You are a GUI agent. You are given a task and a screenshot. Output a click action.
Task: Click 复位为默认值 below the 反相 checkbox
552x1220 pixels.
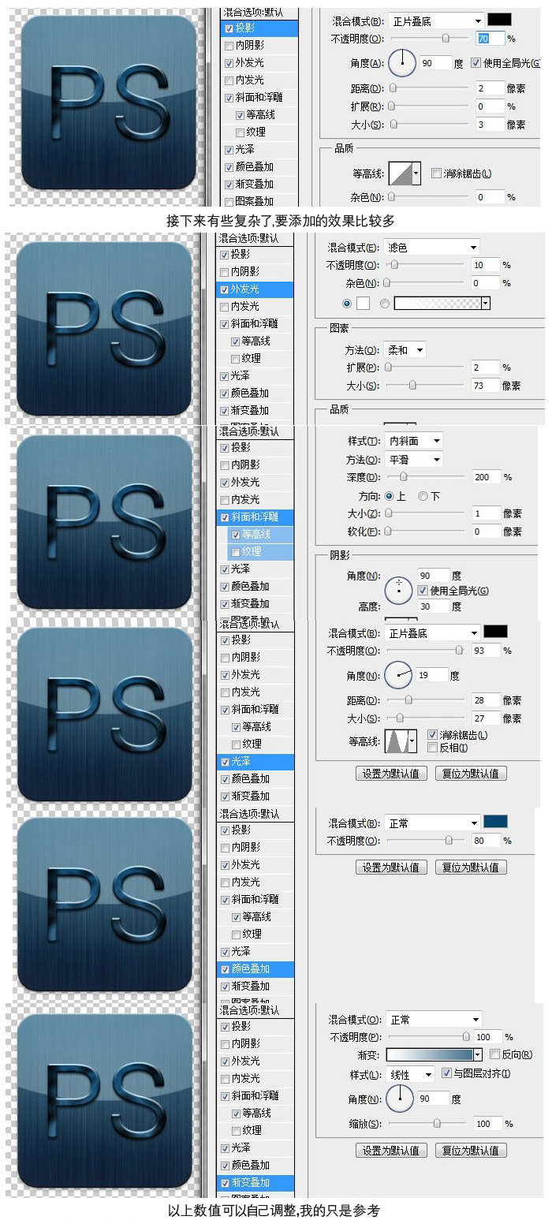click(471, 773)
